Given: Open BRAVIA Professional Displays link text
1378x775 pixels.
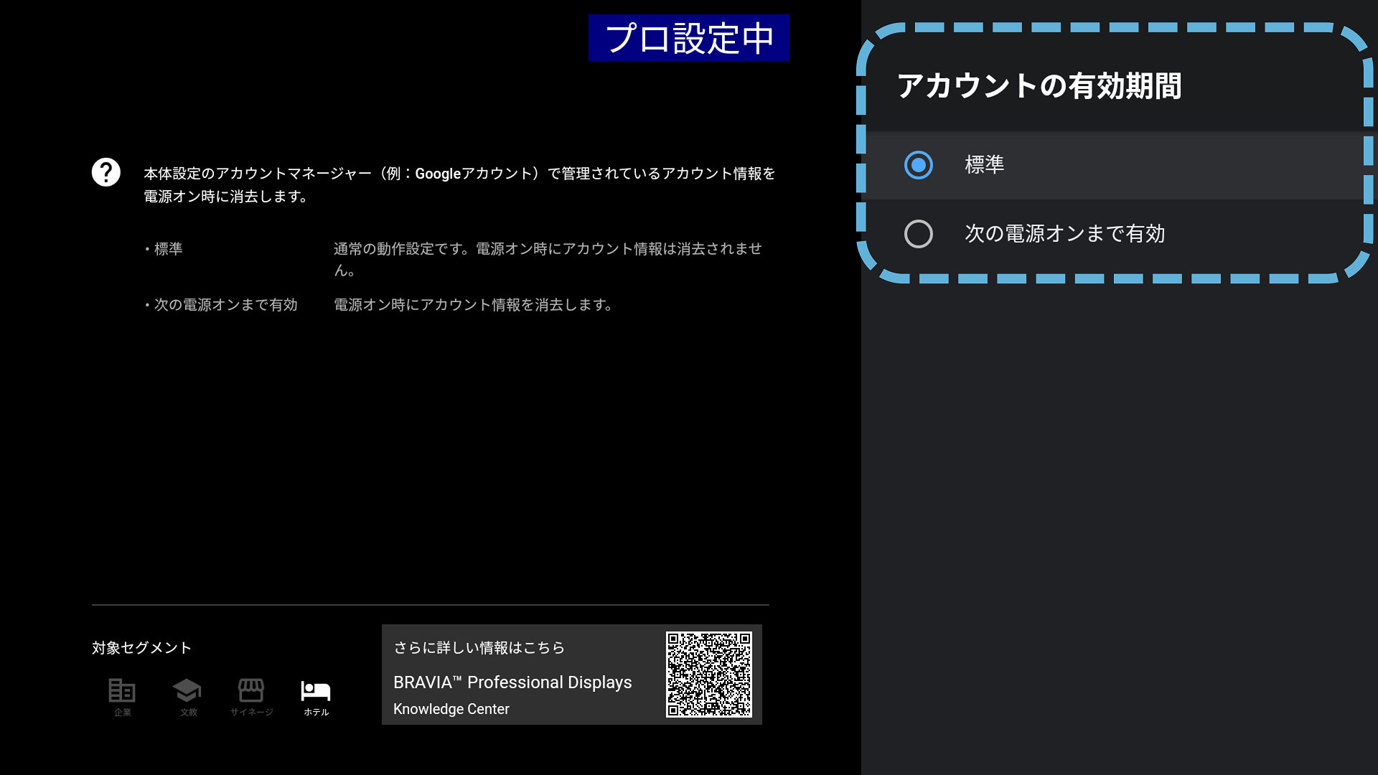Looking at the screenshot, I should pyautogui.click(x=512, y=682).
